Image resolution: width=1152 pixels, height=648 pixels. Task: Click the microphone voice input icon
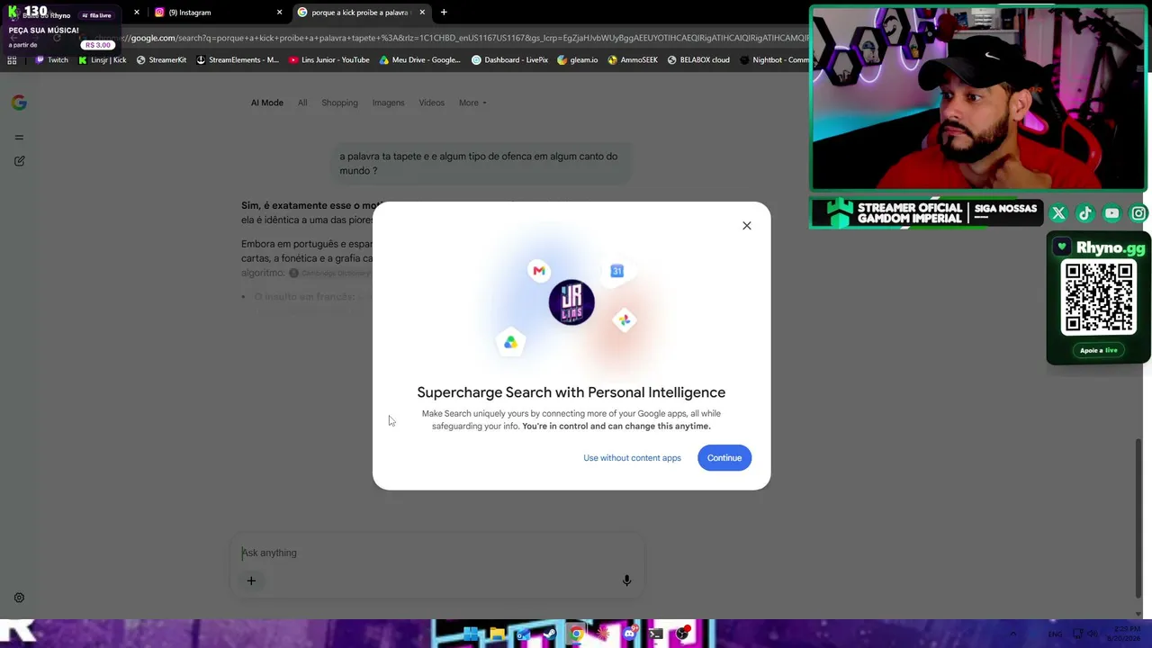(626, 580)
